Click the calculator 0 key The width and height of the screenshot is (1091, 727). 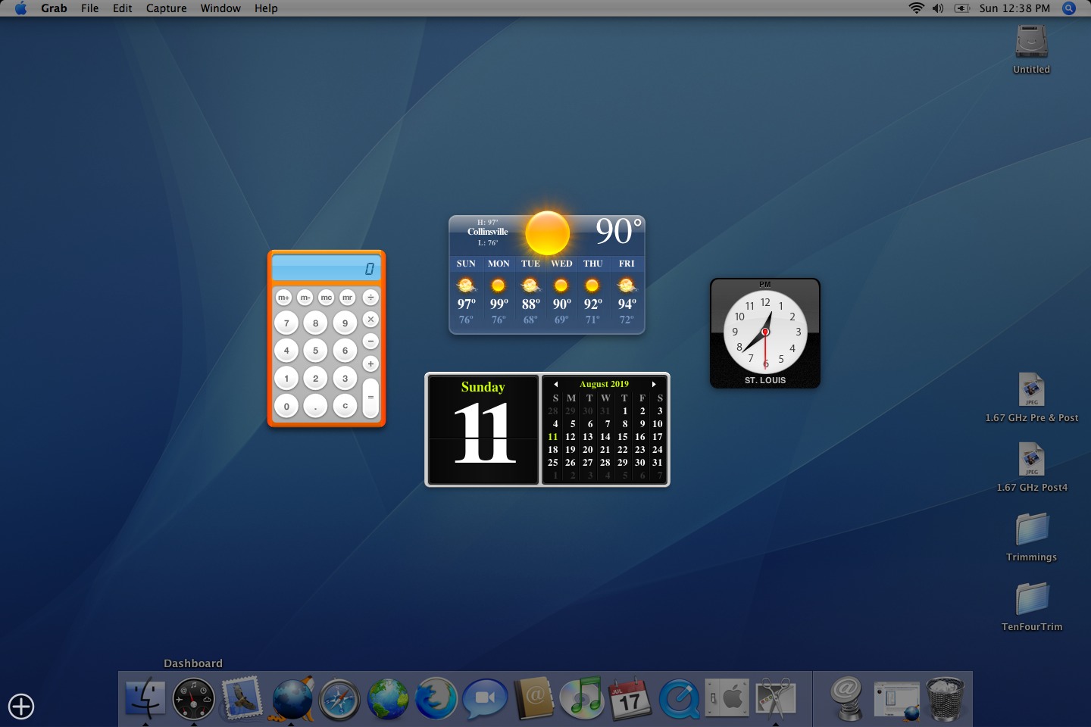tap(286, 406)
